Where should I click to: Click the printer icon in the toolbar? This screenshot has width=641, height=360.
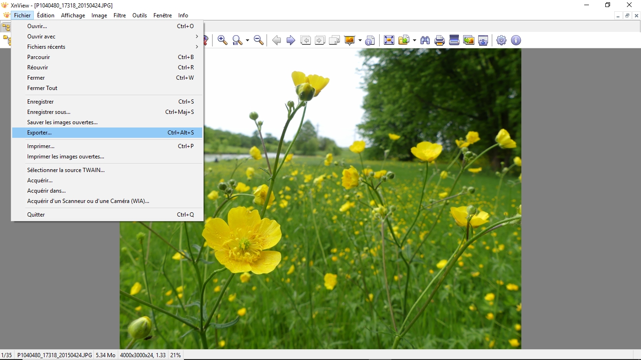tap(440, 40)
